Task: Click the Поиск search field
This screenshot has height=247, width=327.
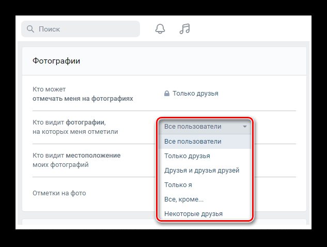Action: [81, 29]
